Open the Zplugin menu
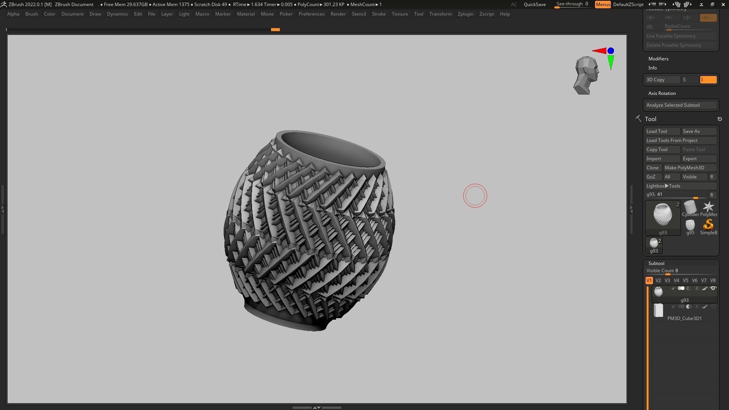The height and width of the screenshot is (410, 729). pyautogui.click(x=465, y=14)
